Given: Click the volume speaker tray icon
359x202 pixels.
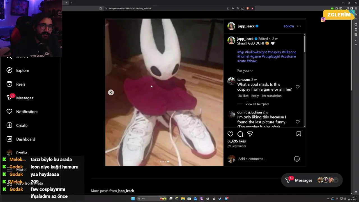Looking at the screenshot, I should pos(345,199).
